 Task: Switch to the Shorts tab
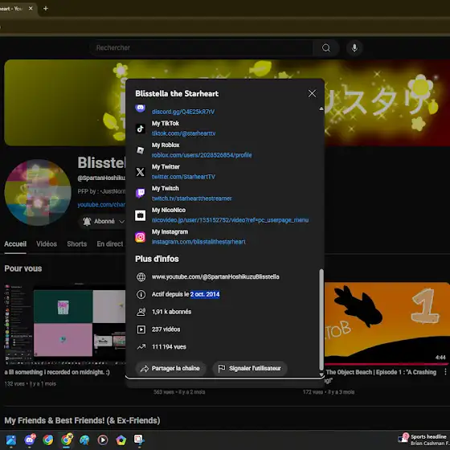pos(77,244)
